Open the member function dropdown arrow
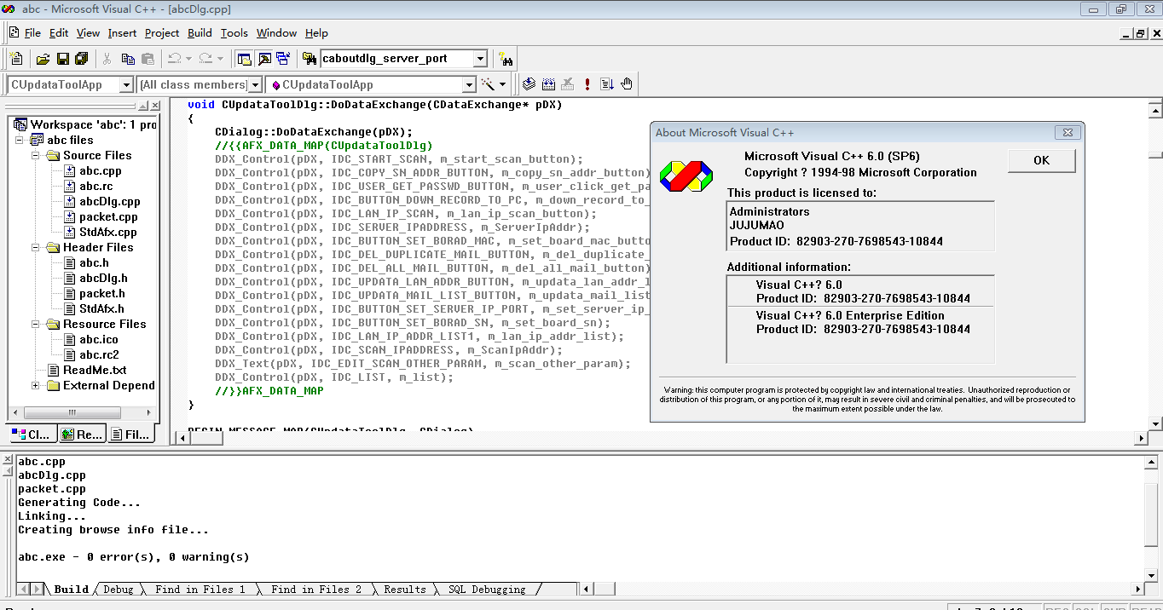The height and width of the screenshot is (610, 1163). click(469, 84)
